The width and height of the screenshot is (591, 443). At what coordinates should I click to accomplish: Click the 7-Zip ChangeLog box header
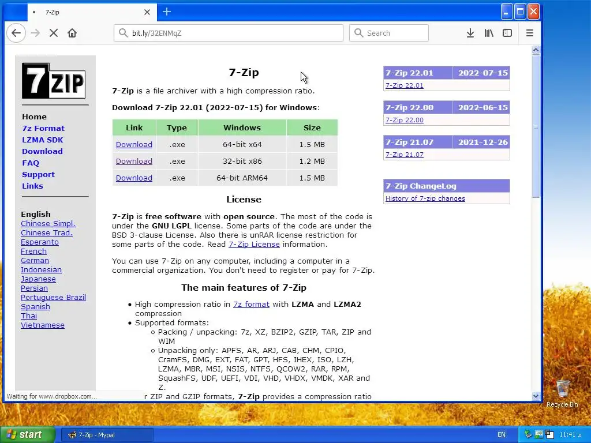[447, 186]
